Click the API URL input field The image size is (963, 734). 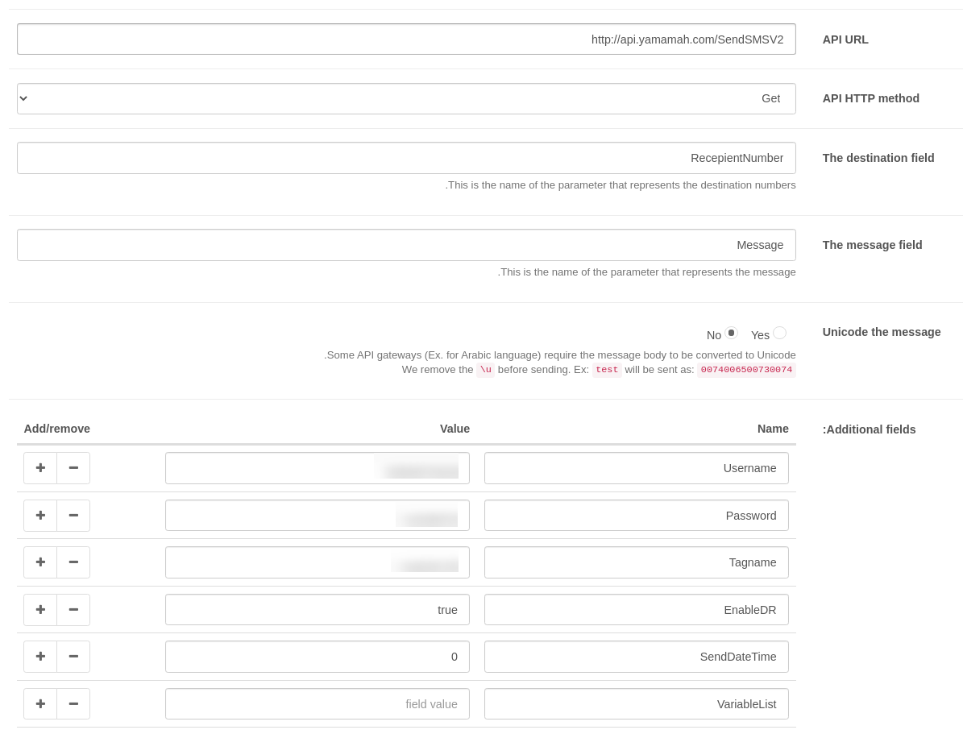[407, 39]
